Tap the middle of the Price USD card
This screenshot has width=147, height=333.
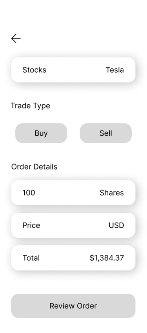[x=73, y=225]
